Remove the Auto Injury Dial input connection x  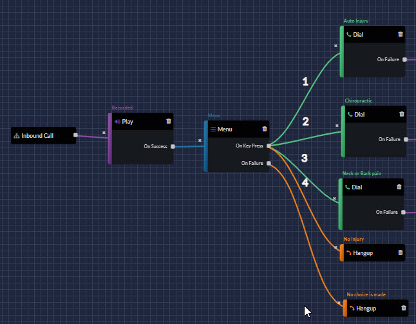(x=335, y=46)
